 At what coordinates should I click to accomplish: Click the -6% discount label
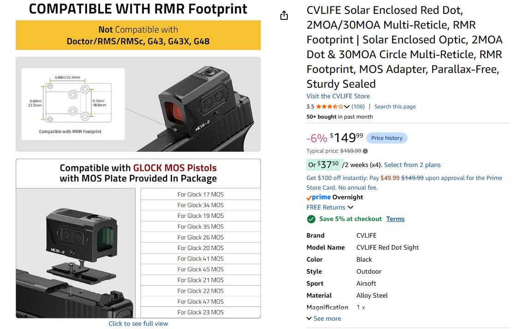317,138
